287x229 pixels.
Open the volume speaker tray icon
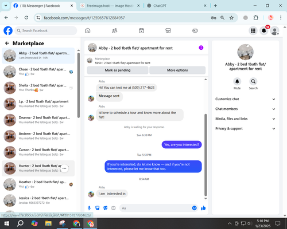coord(250,223)
